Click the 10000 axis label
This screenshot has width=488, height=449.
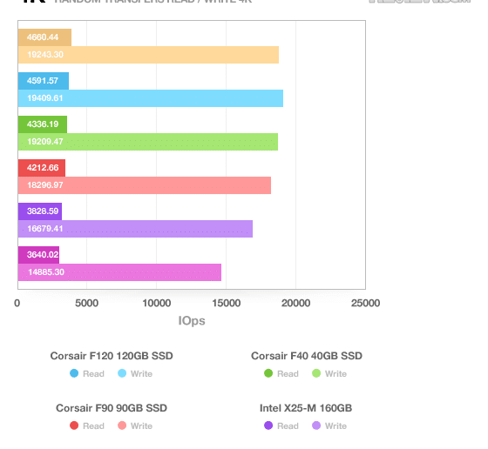(x=157, y=303)
